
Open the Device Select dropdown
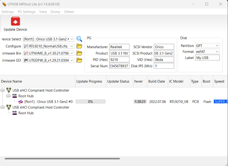pyautogui.click(x=72, y=39)
